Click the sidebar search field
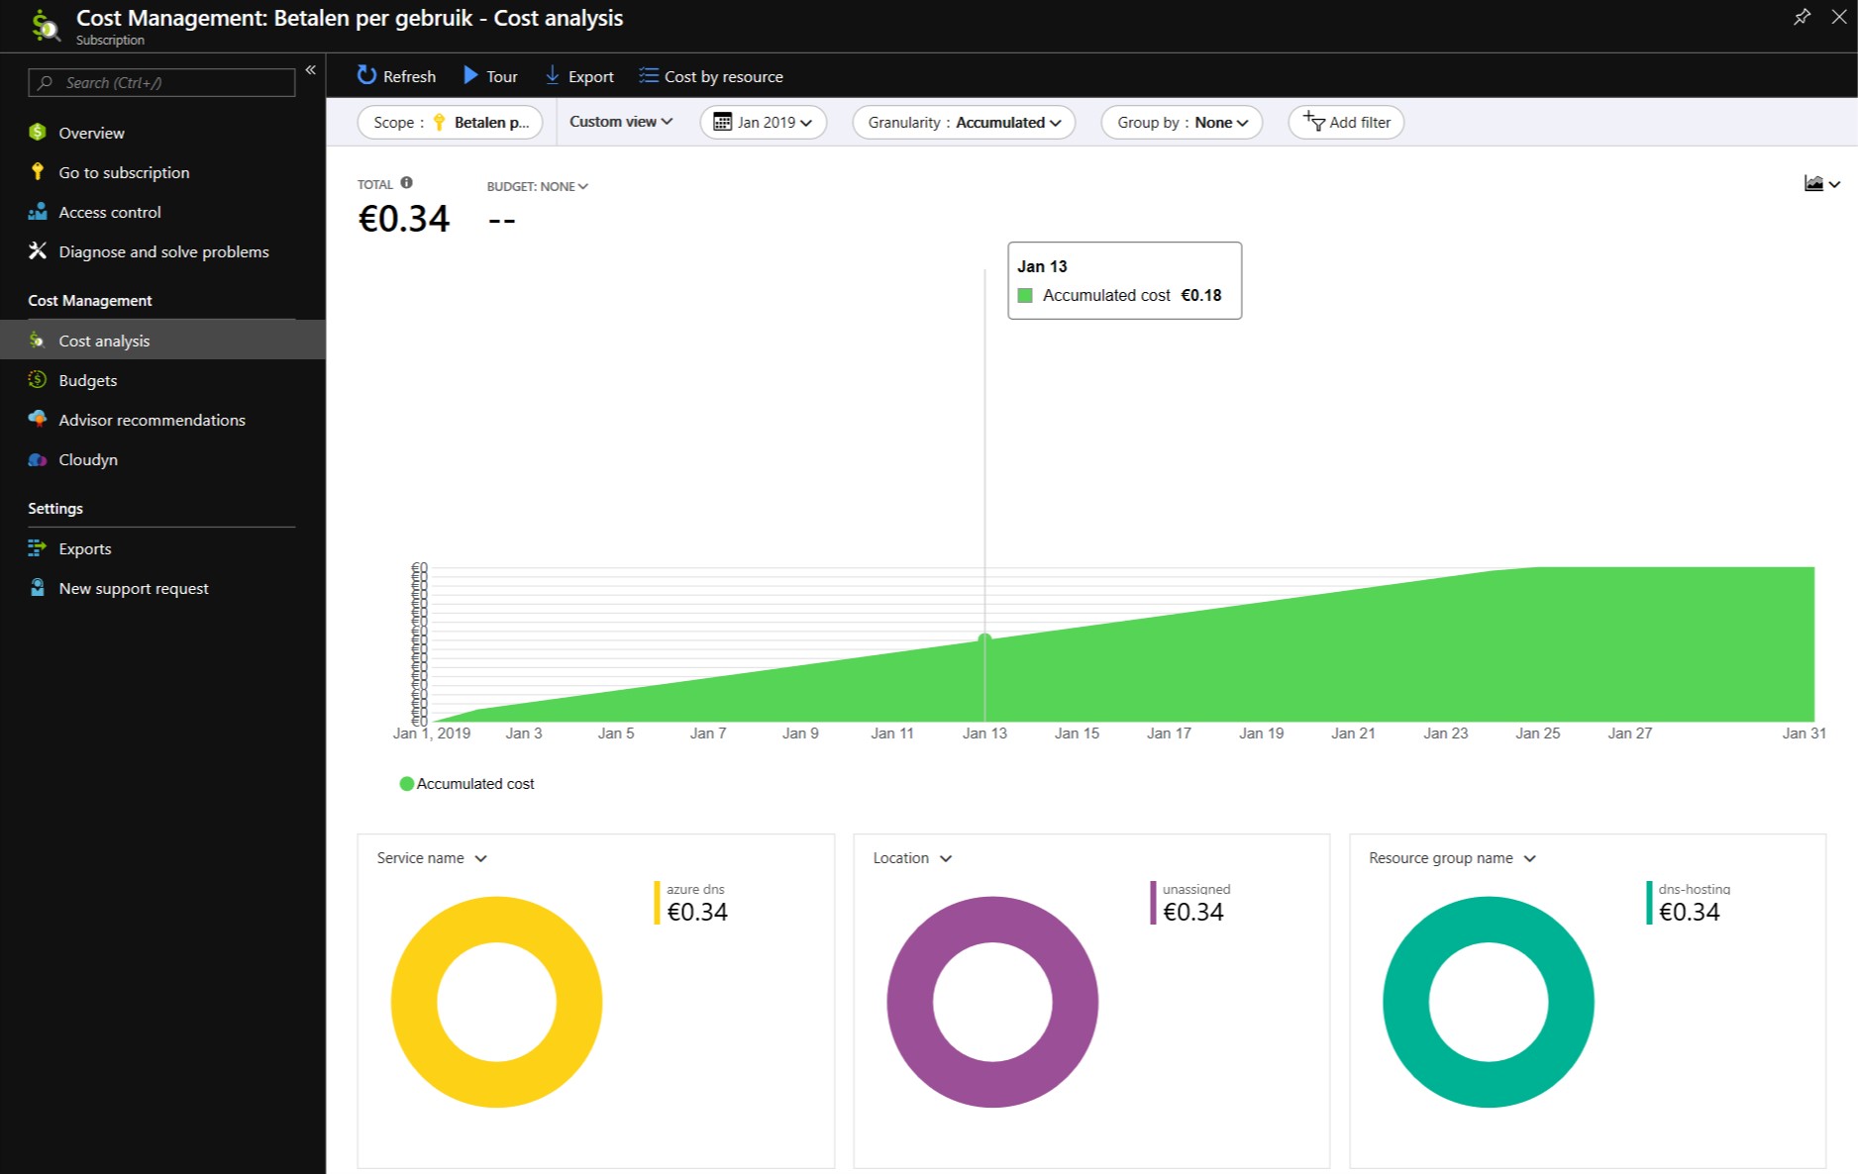1858x1174 pixels. pyautogui.click(x=161, y=82)
